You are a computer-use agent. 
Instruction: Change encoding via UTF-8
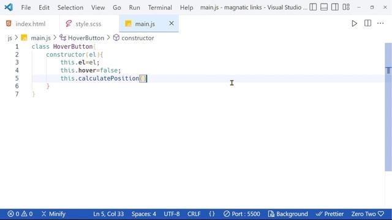(x=171, y=214)
